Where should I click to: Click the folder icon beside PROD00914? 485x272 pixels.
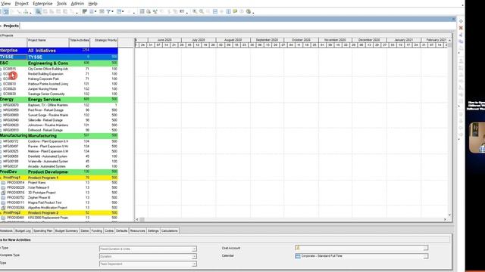[x=3, y=183]
